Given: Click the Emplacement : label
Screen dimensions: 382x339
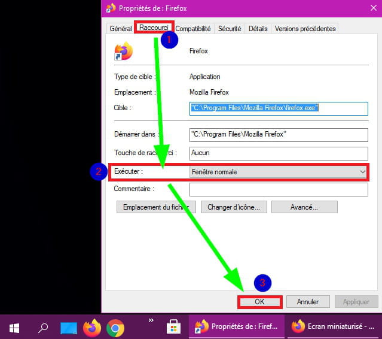Looking at the screenshot, I should [135, 92].
